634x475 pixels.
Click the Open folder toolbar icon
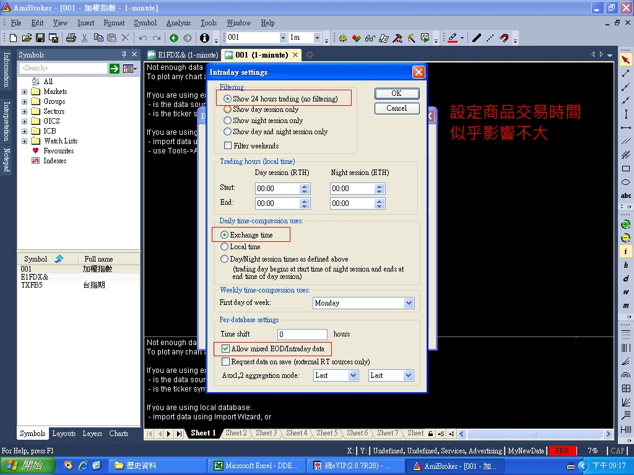(27, 38)
